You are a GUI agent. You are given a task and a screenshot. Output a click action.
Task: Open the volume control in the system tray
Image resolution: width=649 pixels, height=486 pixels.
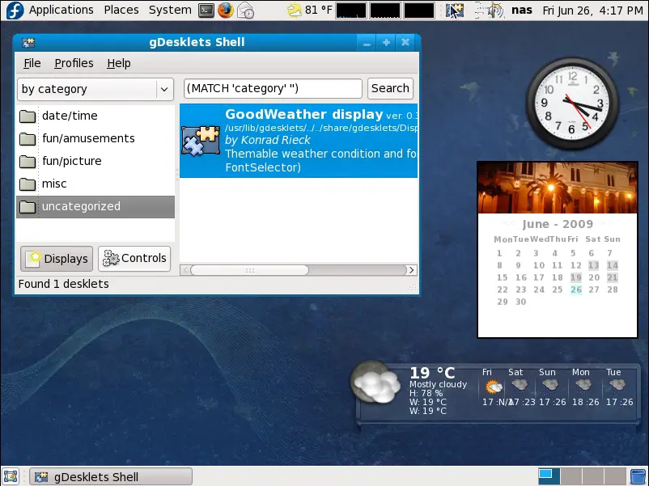coord(490,10)
